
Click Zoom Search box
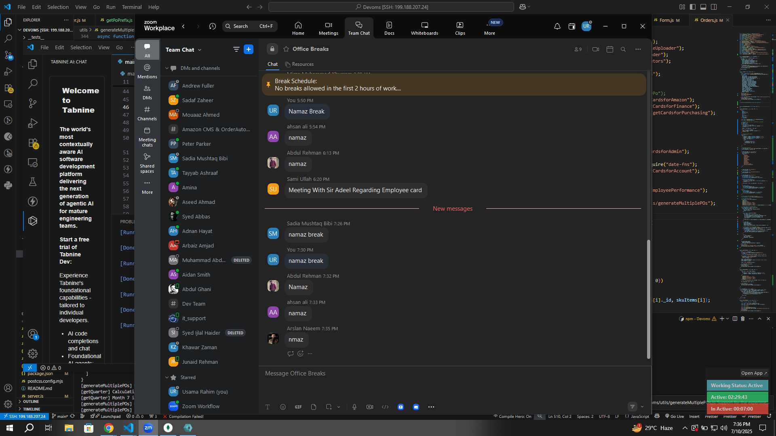tap(250, 26)
